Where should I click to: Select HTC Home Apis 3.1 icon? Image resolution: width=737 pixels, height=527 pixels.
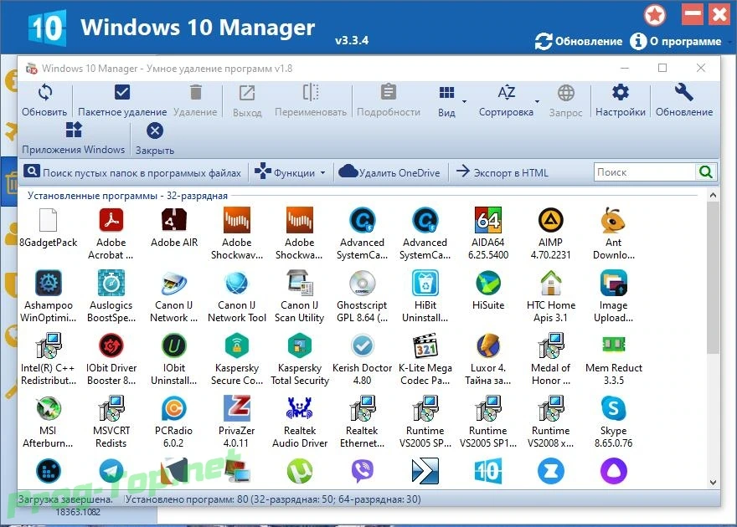coord(550,283)
